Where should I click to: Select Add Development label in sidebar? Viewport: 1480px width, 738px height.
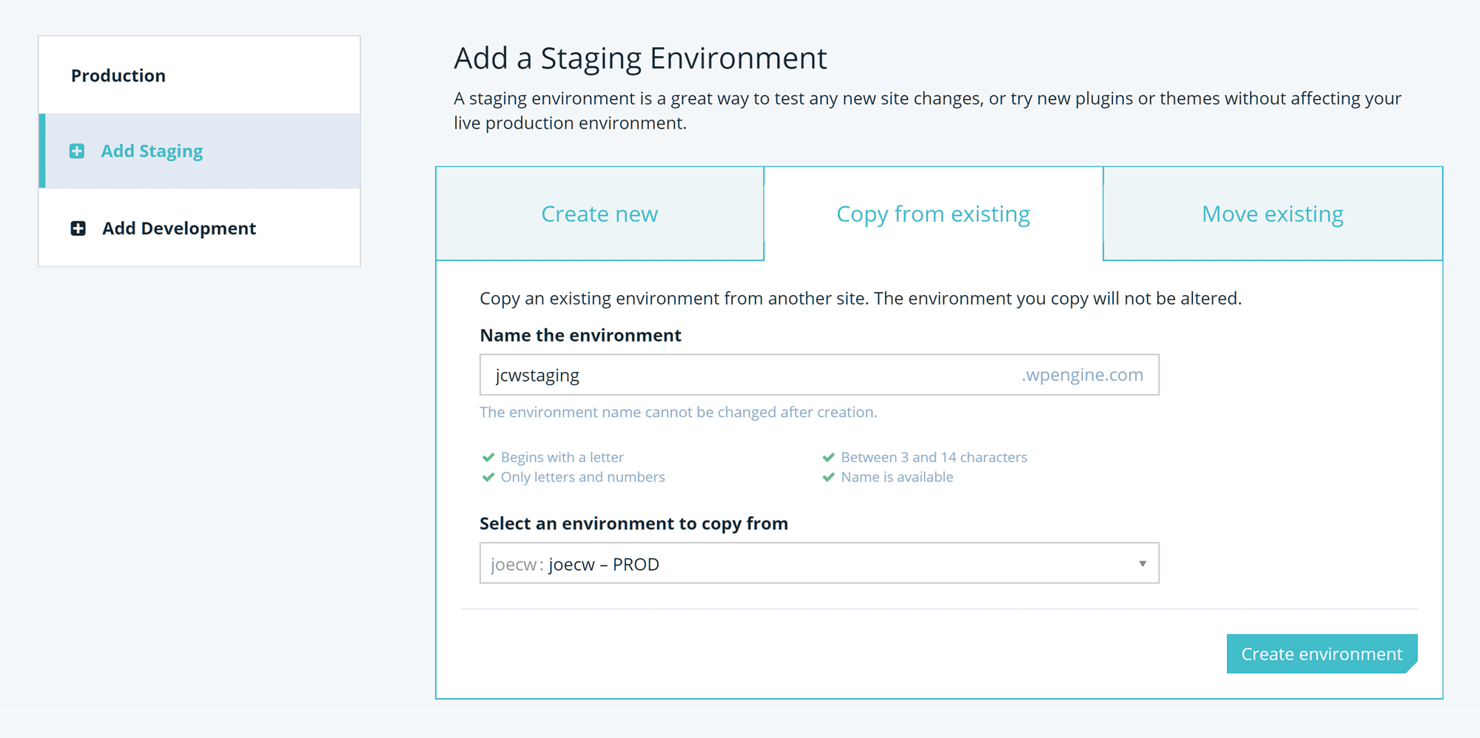coord(179,228)
